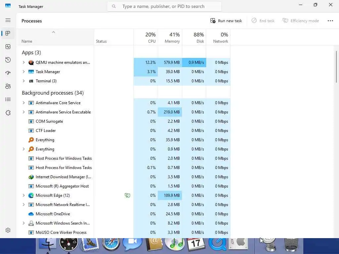339x254 pixels.
Task: Open the Services sidebar icon
Action: click(x=8, y=113)
